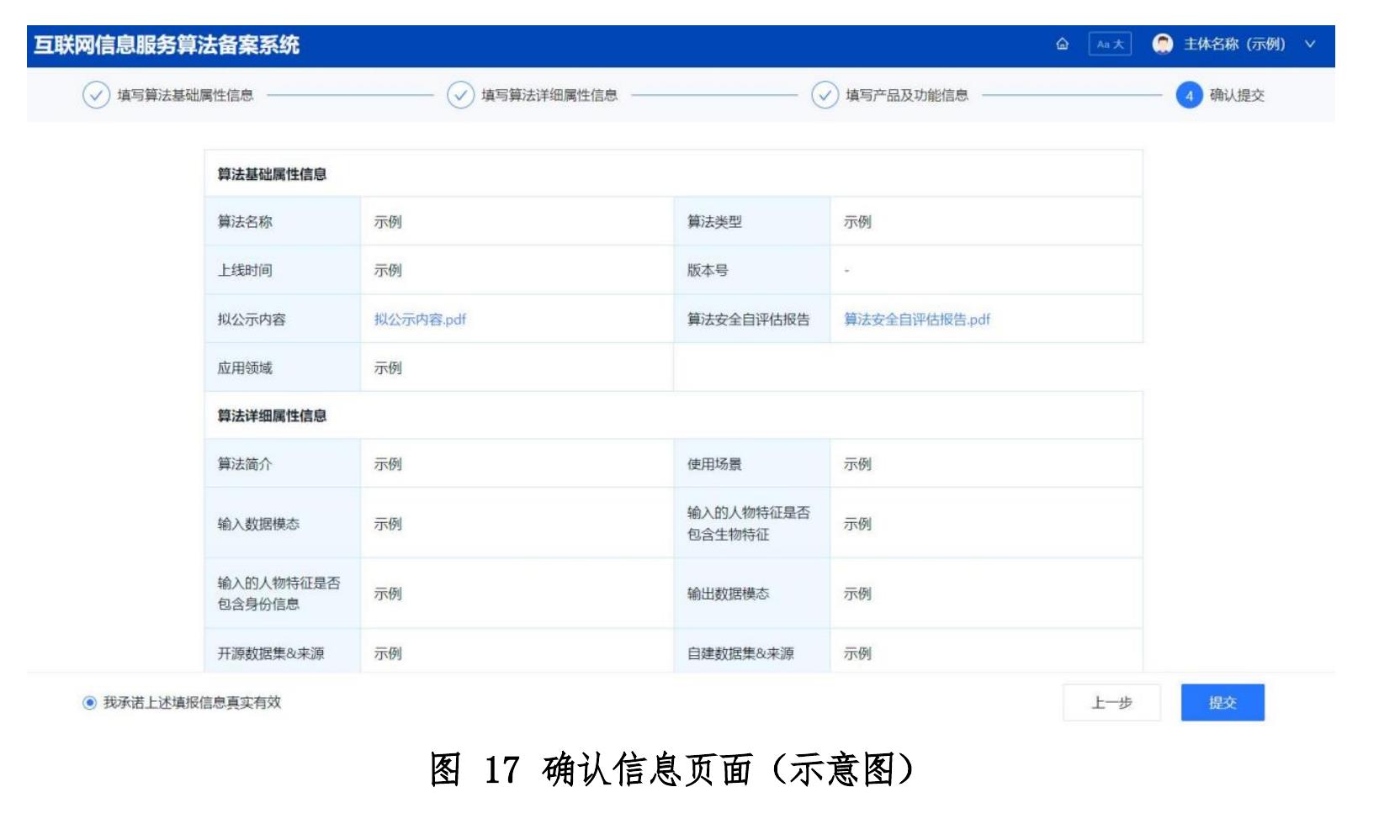1379x824 pixels.
Task: Click the user avatar icon
Action: point(1163,45)
